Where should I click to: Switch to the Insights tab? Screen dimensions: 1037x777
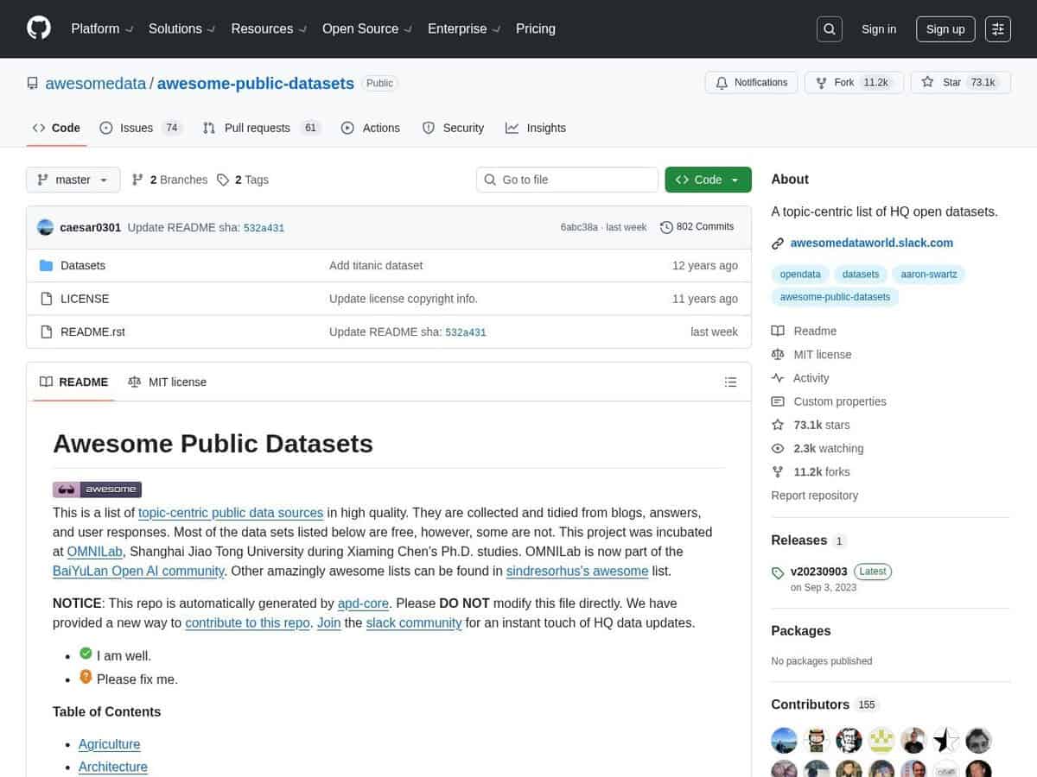[x=536, y=128]
